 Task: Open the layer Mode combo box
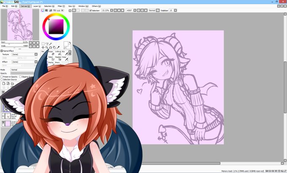coord(23,70)
